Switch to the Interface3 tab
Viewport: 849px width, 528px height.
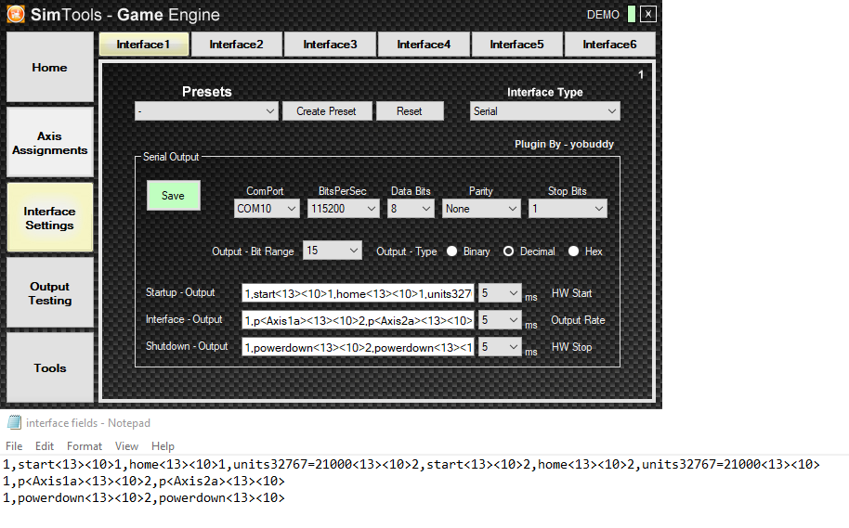pos(331,45)
